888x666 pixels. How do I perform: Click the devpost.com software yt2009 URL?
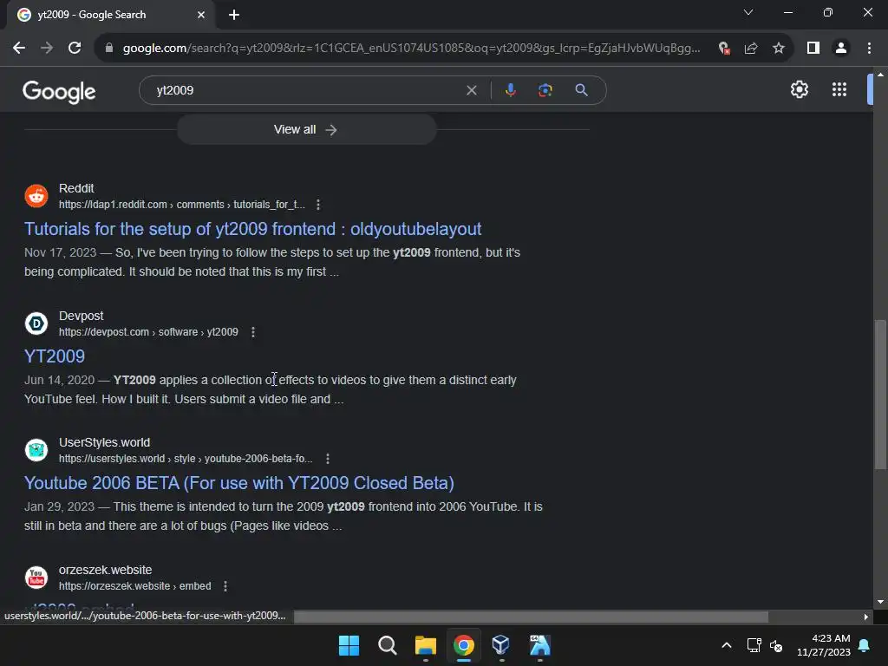click(148, 332)
